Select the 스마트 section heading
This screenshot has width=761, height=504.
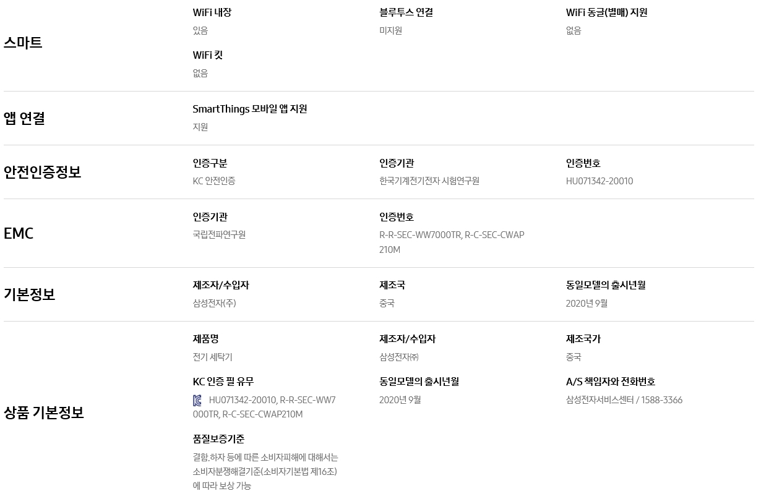coord(23,43)
